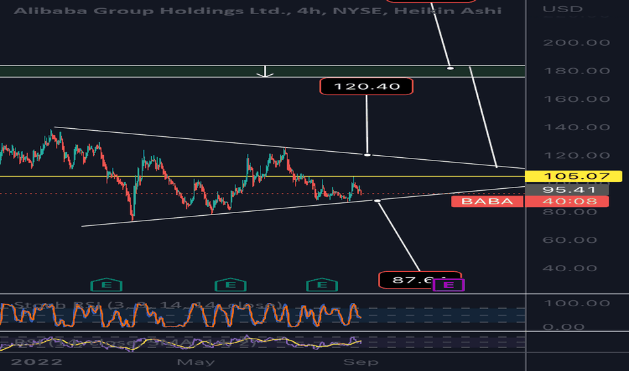Click the 120.00 price axis label
This screenshot has width=629, height=371.
(576, 156)
